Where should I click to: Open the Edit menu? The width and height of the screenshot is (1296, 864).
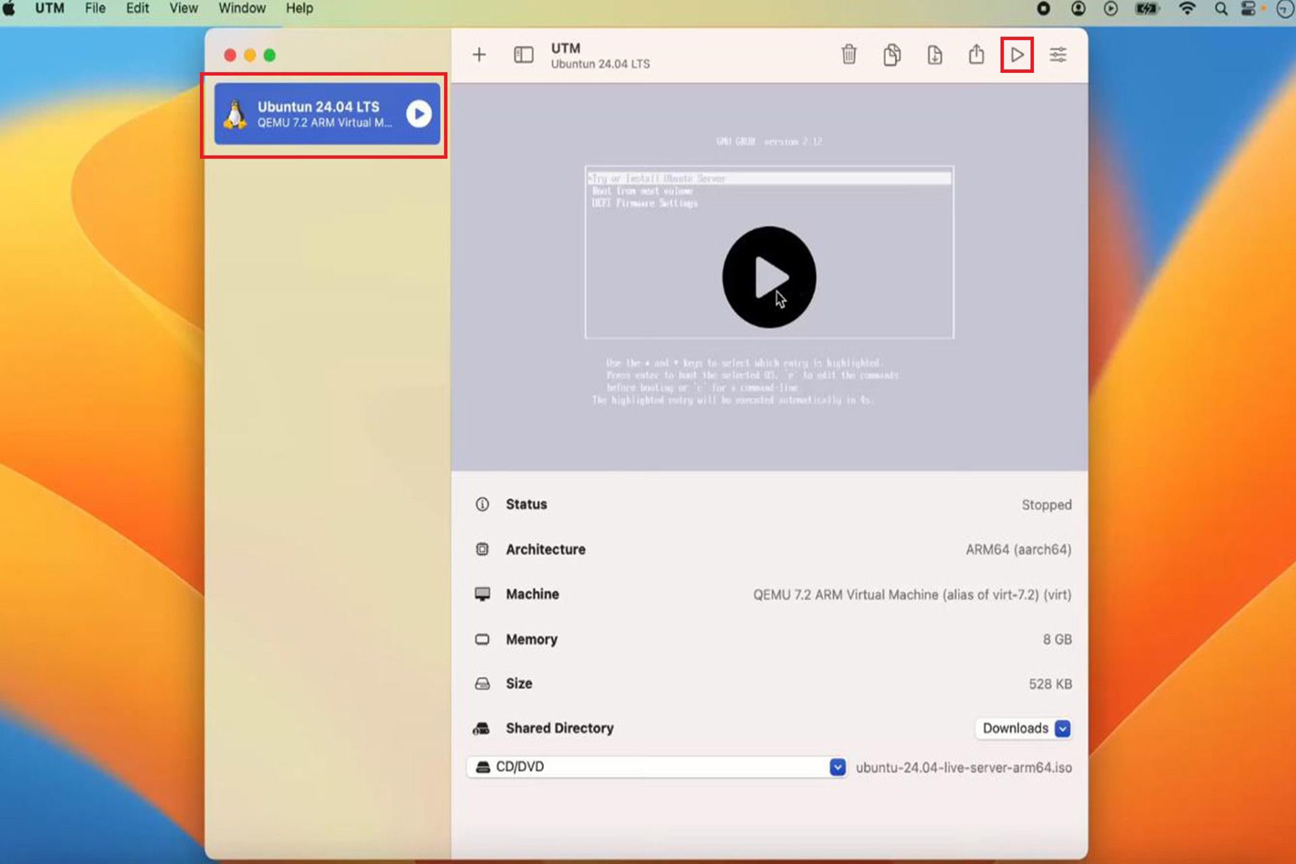coord(138,9)
